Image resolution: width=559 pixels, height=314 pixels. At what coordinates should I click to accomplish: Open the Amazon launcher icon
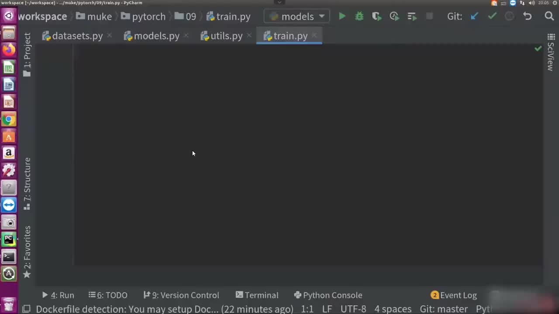(9, 154)
